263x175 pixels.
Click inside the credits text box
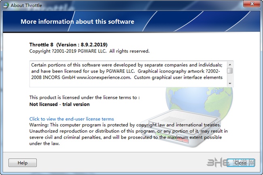pos(128,74)
